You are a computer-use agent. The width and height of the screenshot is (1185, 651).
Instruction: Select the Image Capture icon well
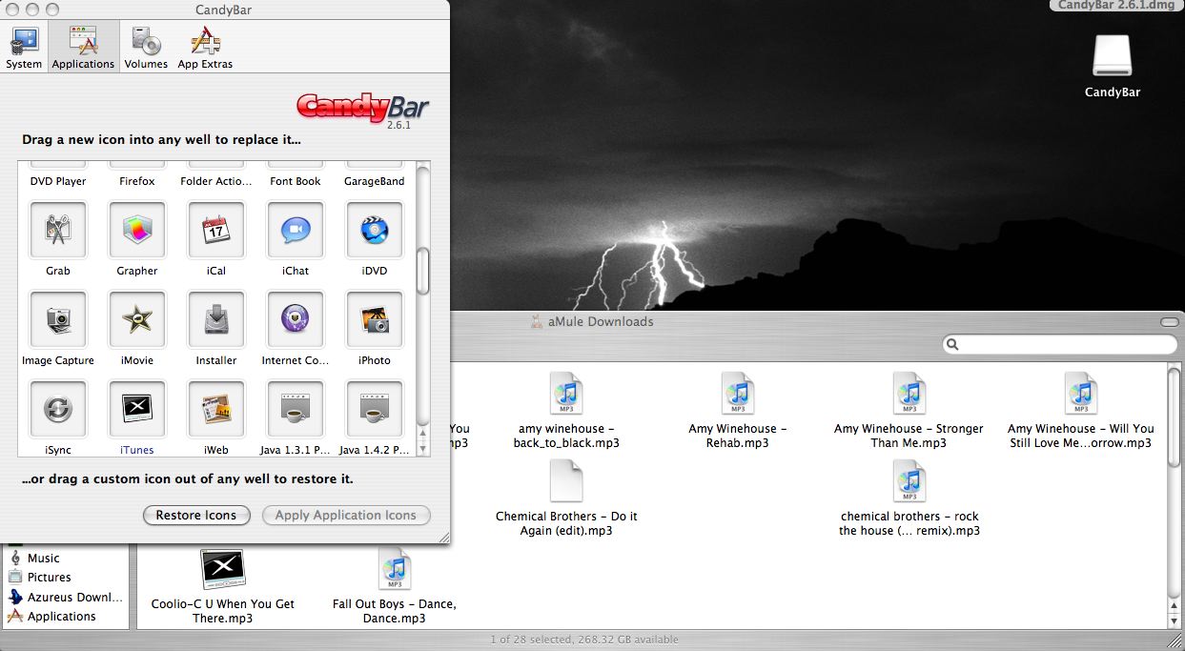(58, 319)
